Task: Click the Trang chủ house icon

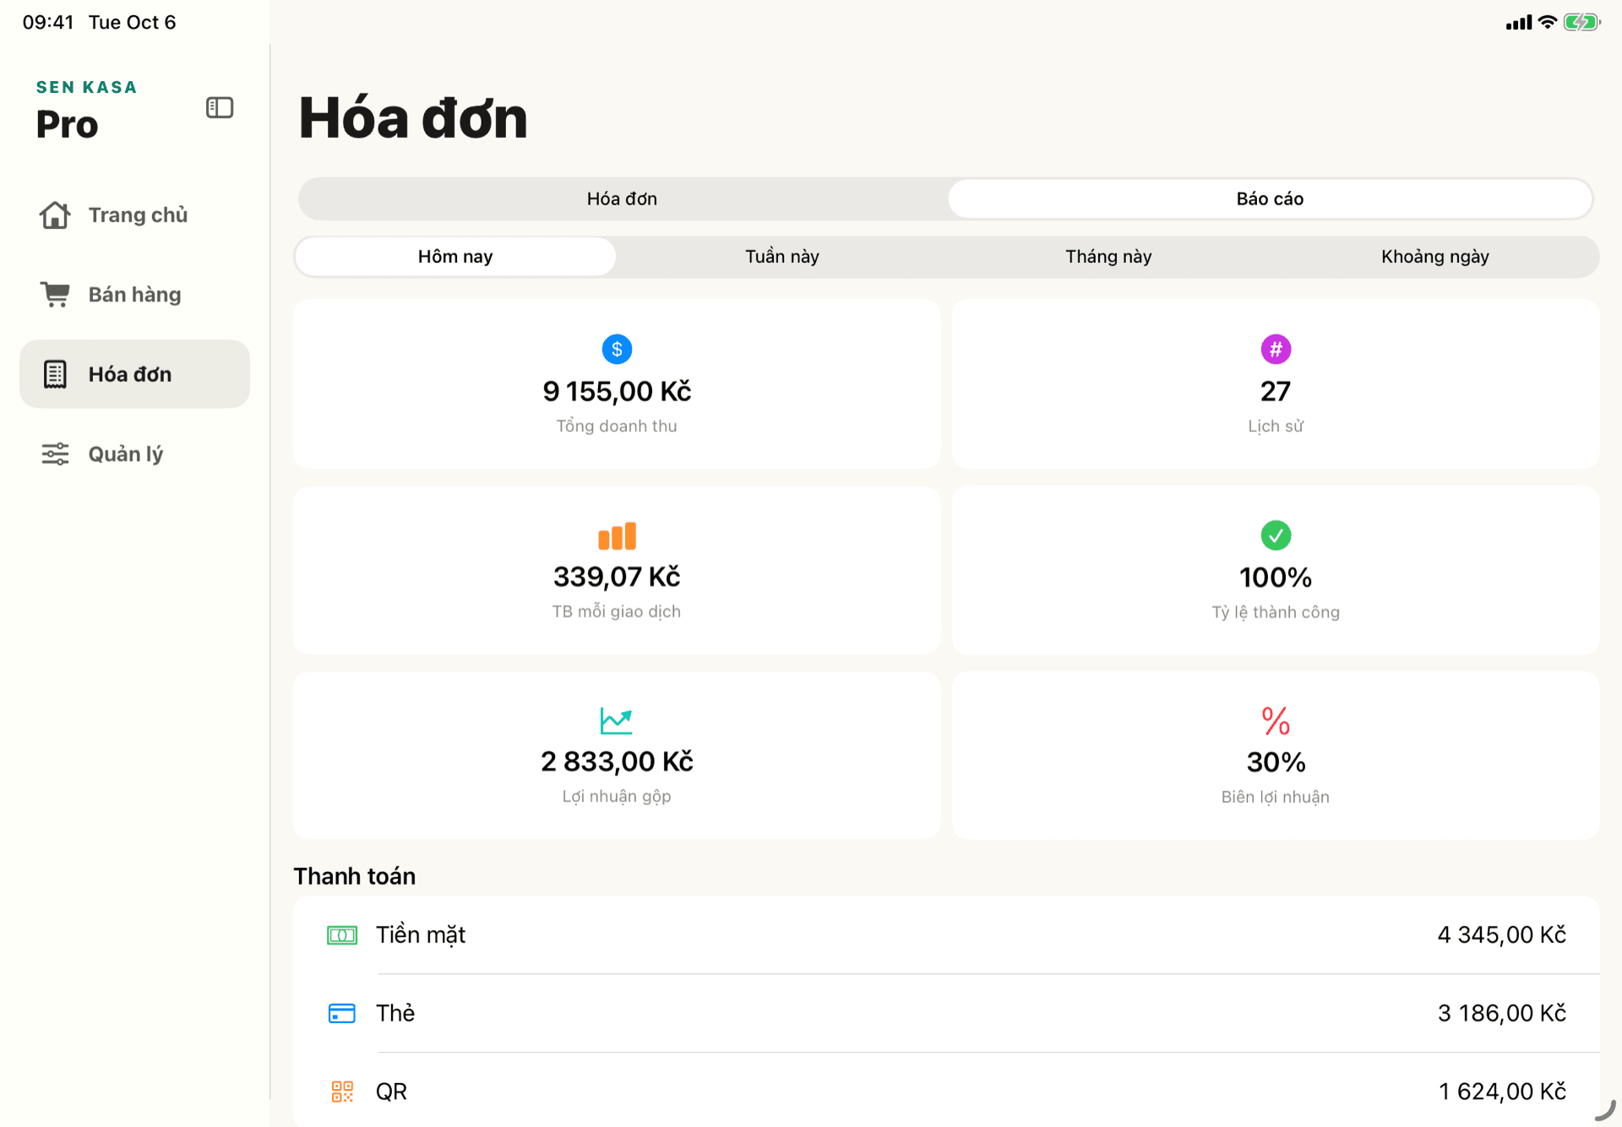Action: 55,215
